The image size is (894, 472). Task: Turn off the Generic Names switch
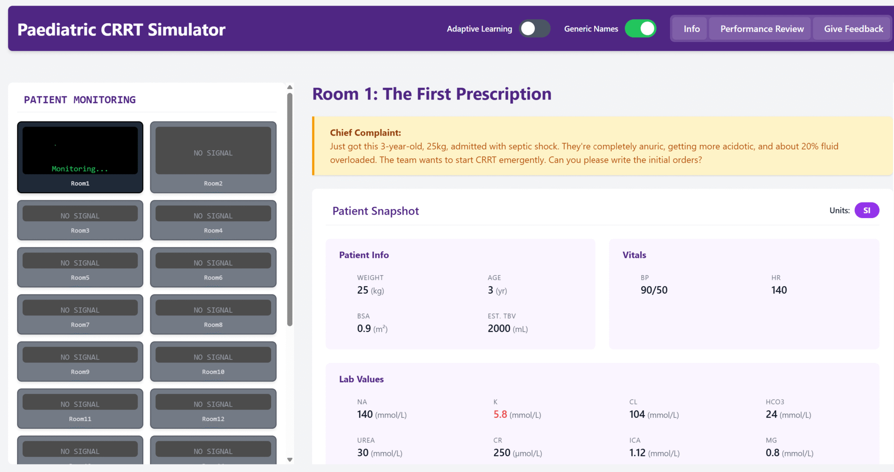(x=640, y=29)
